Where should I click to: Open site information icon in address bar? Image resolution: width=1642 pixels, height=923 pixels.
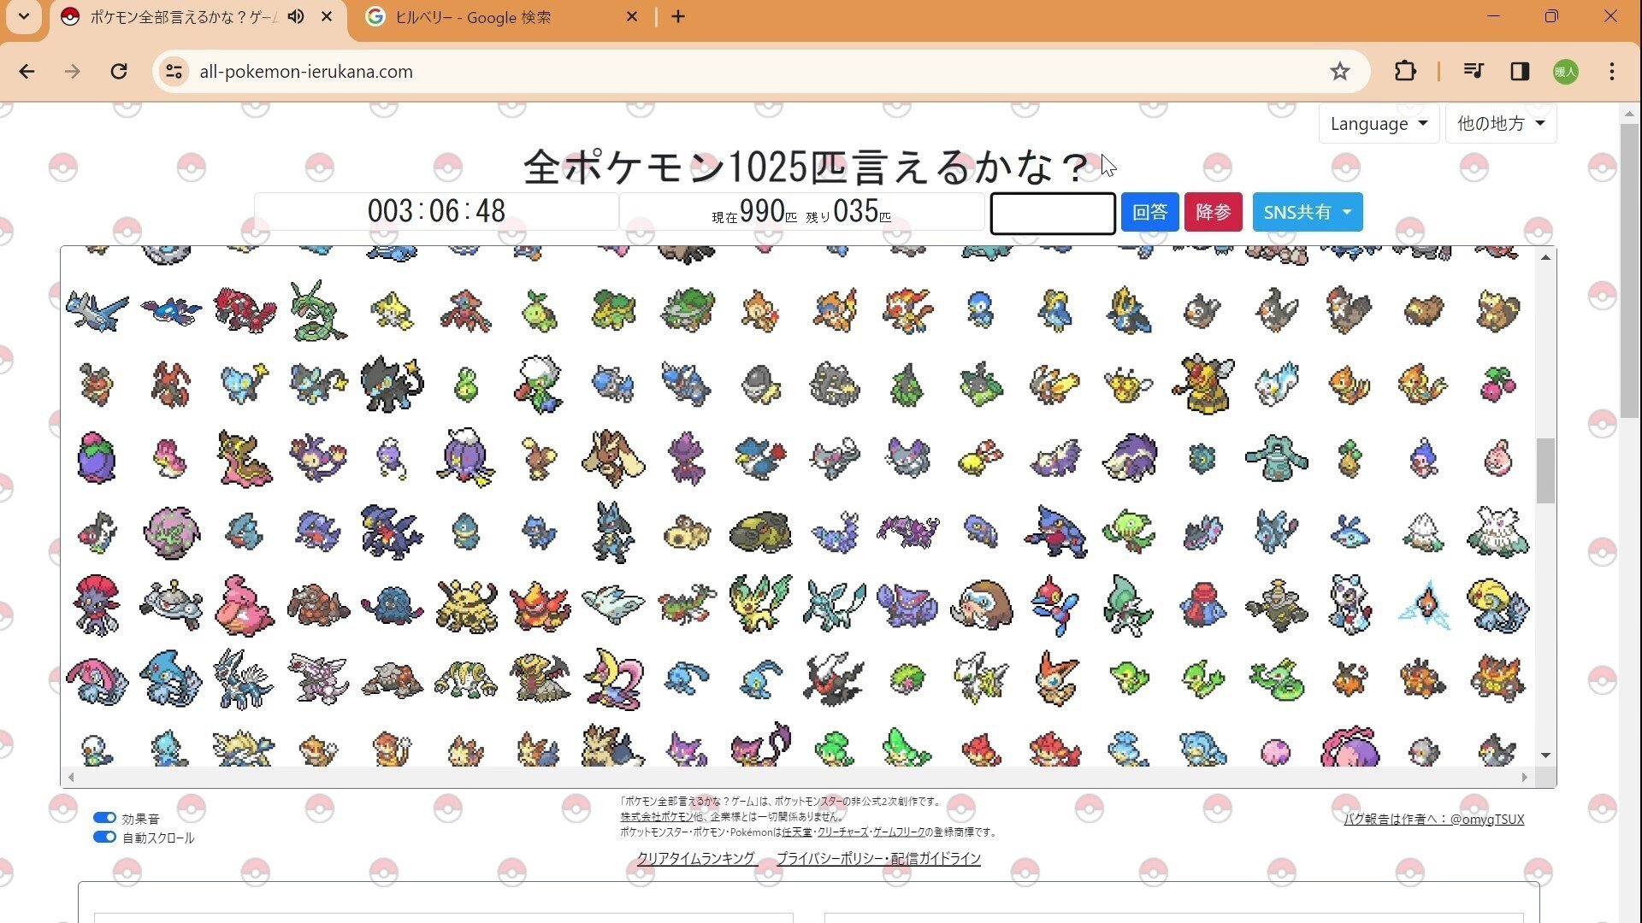[174, 72]
